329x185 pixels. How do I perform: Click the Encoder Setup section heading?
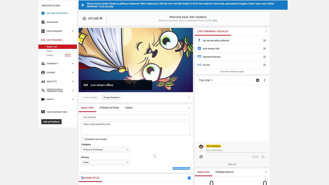[x=90, y=178]
